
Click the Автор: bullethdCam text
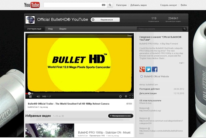tap(149, 85)
